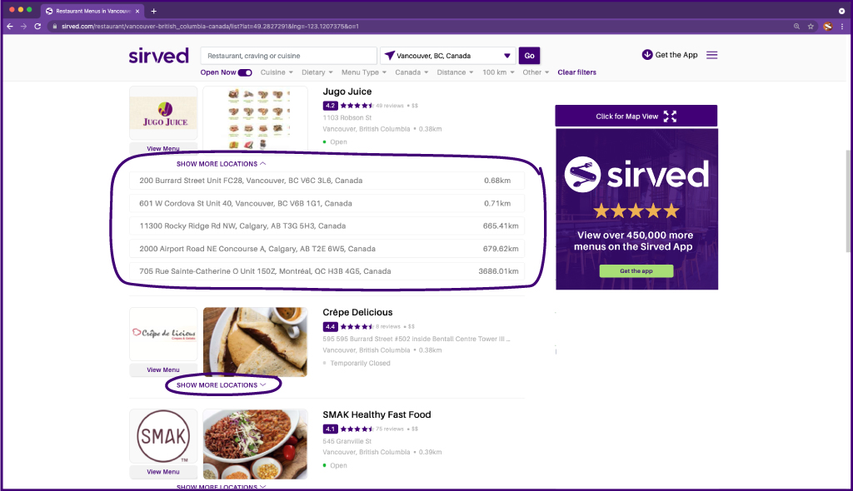Click the browser address bar URL

(210, 26)
